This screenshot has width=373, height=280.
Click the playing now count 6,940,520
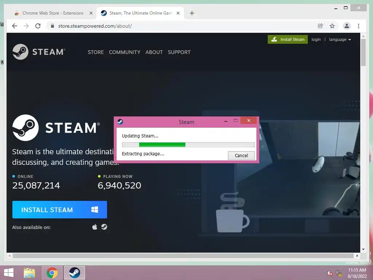(x=119, y=186)
